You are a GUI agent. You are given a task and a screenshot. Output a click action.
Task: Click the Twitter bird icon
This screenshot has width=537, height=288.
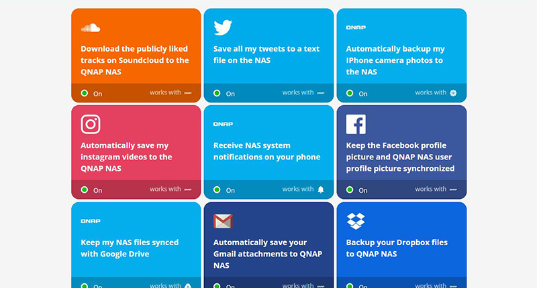[223, 27]
